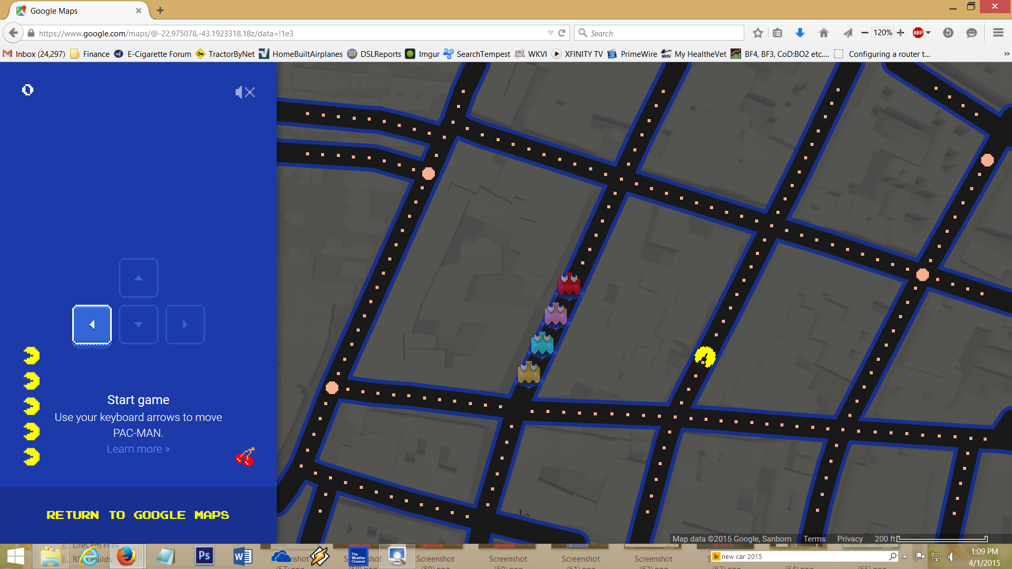The image size is (1012, 569).
Task: Click the Learn more link
Action: 138,449
